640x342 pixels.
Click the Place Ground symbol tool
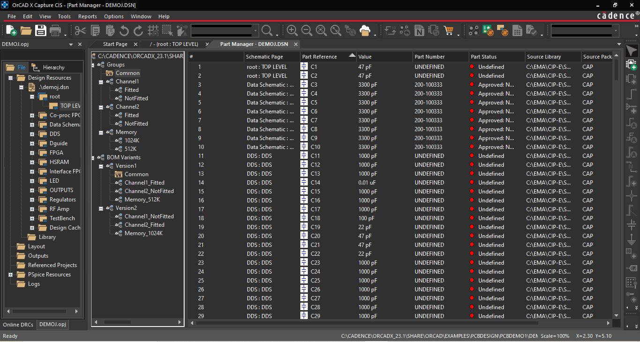pyautogui.click(x=631, y=239)
